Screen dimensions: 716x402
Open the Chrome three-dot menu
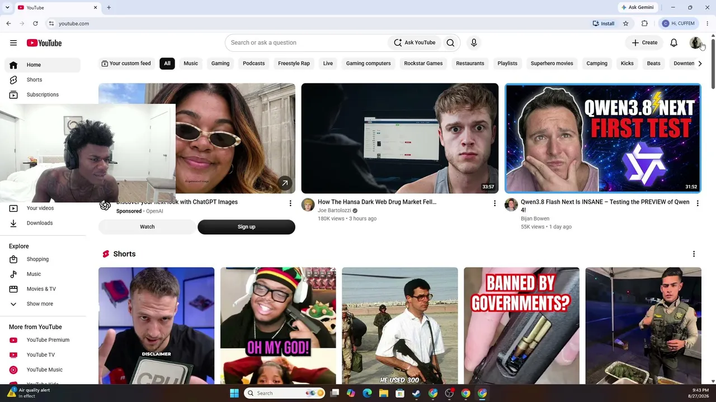[707, 23]
